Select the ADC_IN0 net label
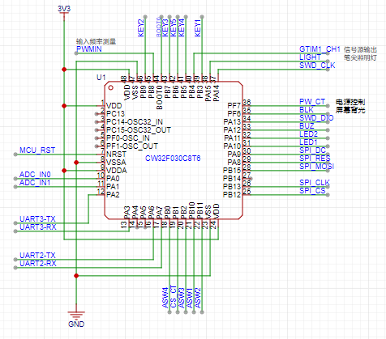 tap(35, 175)
